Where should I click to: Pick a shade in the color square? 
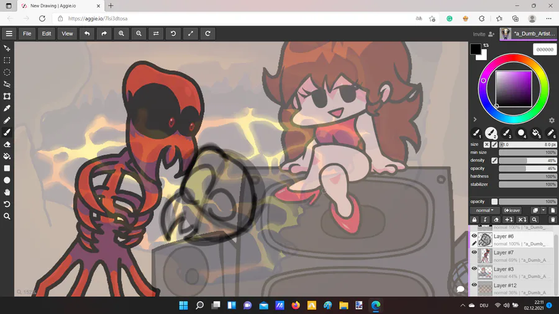pyautogui.click(x=514, y=89)
